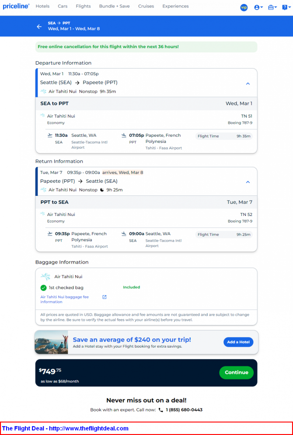
Task: Open the Hotels menu item
Action: click(42, 6)
